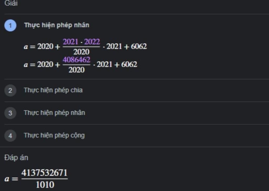The image size is (269, 191).
Task: Click the first equation's denominator 2020
Action: coord(81,52)
